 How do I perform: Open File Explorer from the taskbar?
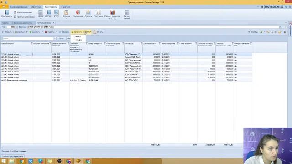(12, 161)
